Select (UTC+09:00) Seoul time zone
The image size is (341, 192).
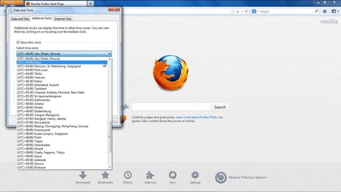coord(62,156)
